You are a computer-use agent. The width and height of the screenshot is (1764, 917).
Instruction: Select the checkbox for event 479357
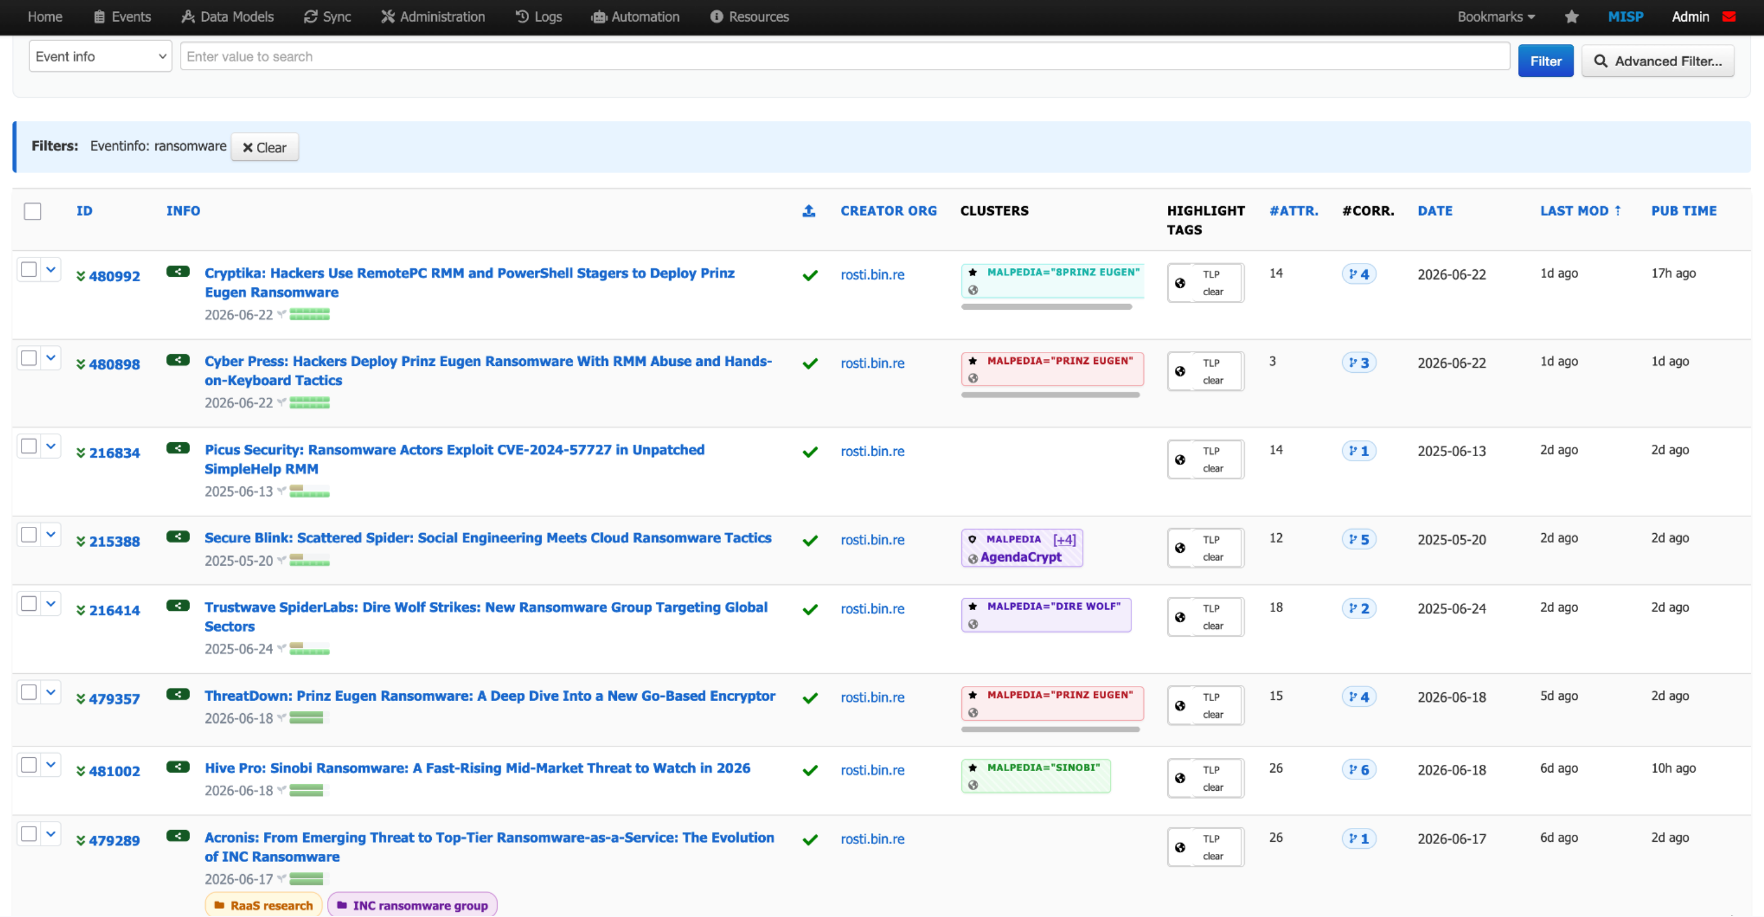click(x=29, y=692)
